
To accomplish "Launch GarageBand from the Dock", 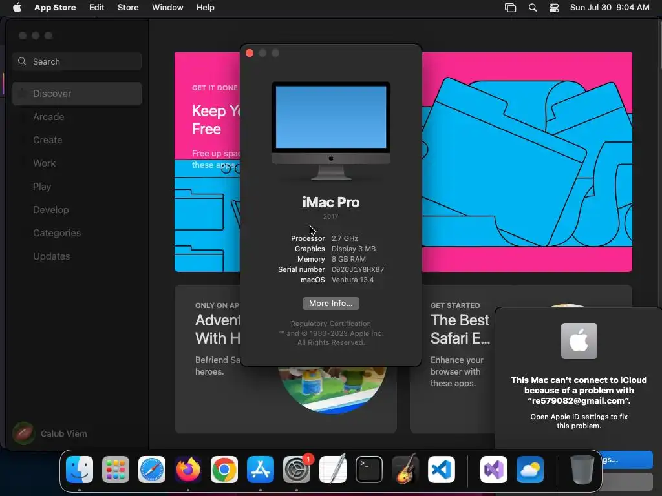I will 405,470.
